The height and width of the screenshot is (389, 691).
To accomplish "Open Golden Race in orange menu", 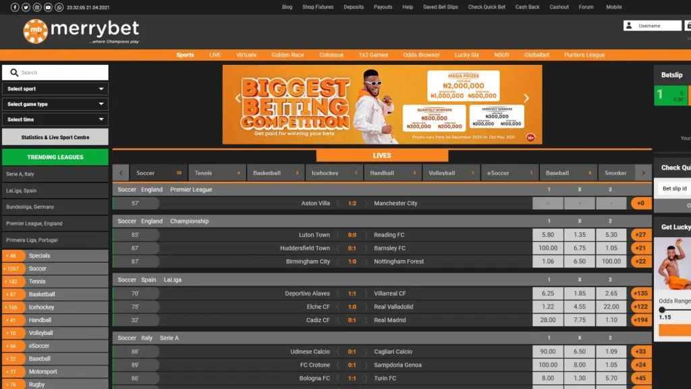I will tap(287, 55).
